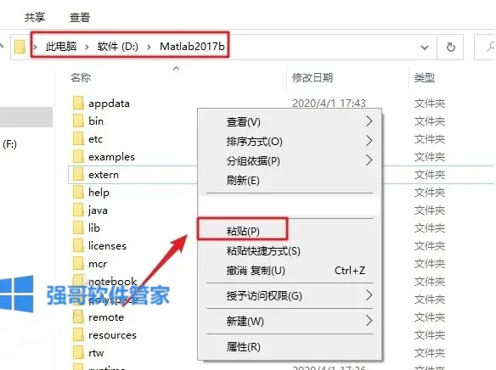Select the remote folder icon

(78, 317)
